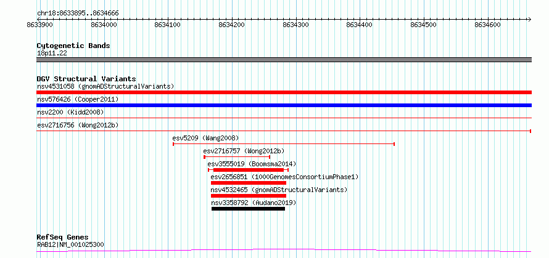This screenshot has width=549, height=258.
Task: Click nsv4532465 (gnomADStructuralVariants) label
Action: click(279, 190)
